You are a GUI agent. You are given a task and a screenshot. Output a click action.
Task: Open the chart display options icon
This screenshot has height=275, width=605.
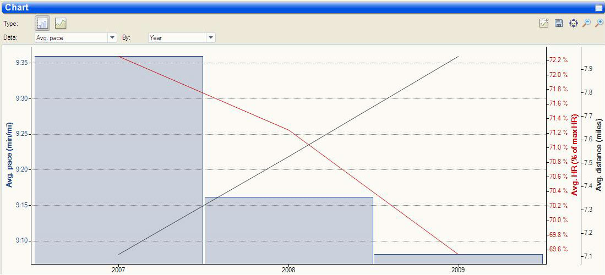coord(544,23)
